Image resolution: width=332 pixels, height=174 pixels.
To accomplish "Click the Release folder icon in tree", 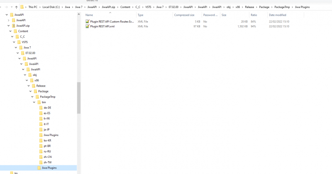I will [34, 86].
